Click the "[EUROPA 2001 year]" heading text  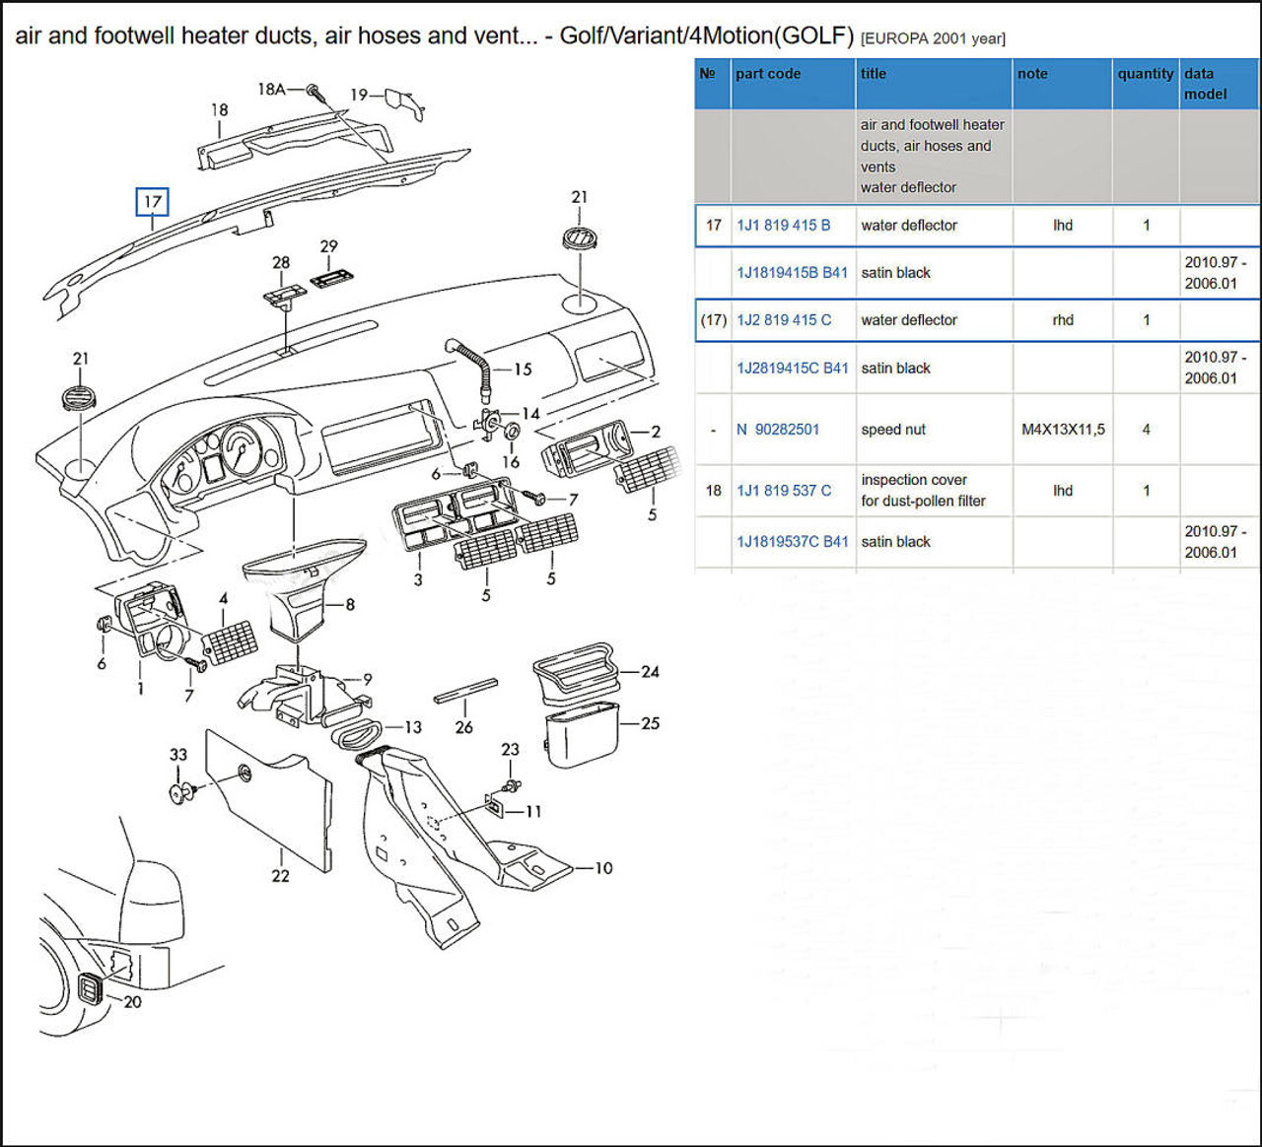tap(933, 38)
